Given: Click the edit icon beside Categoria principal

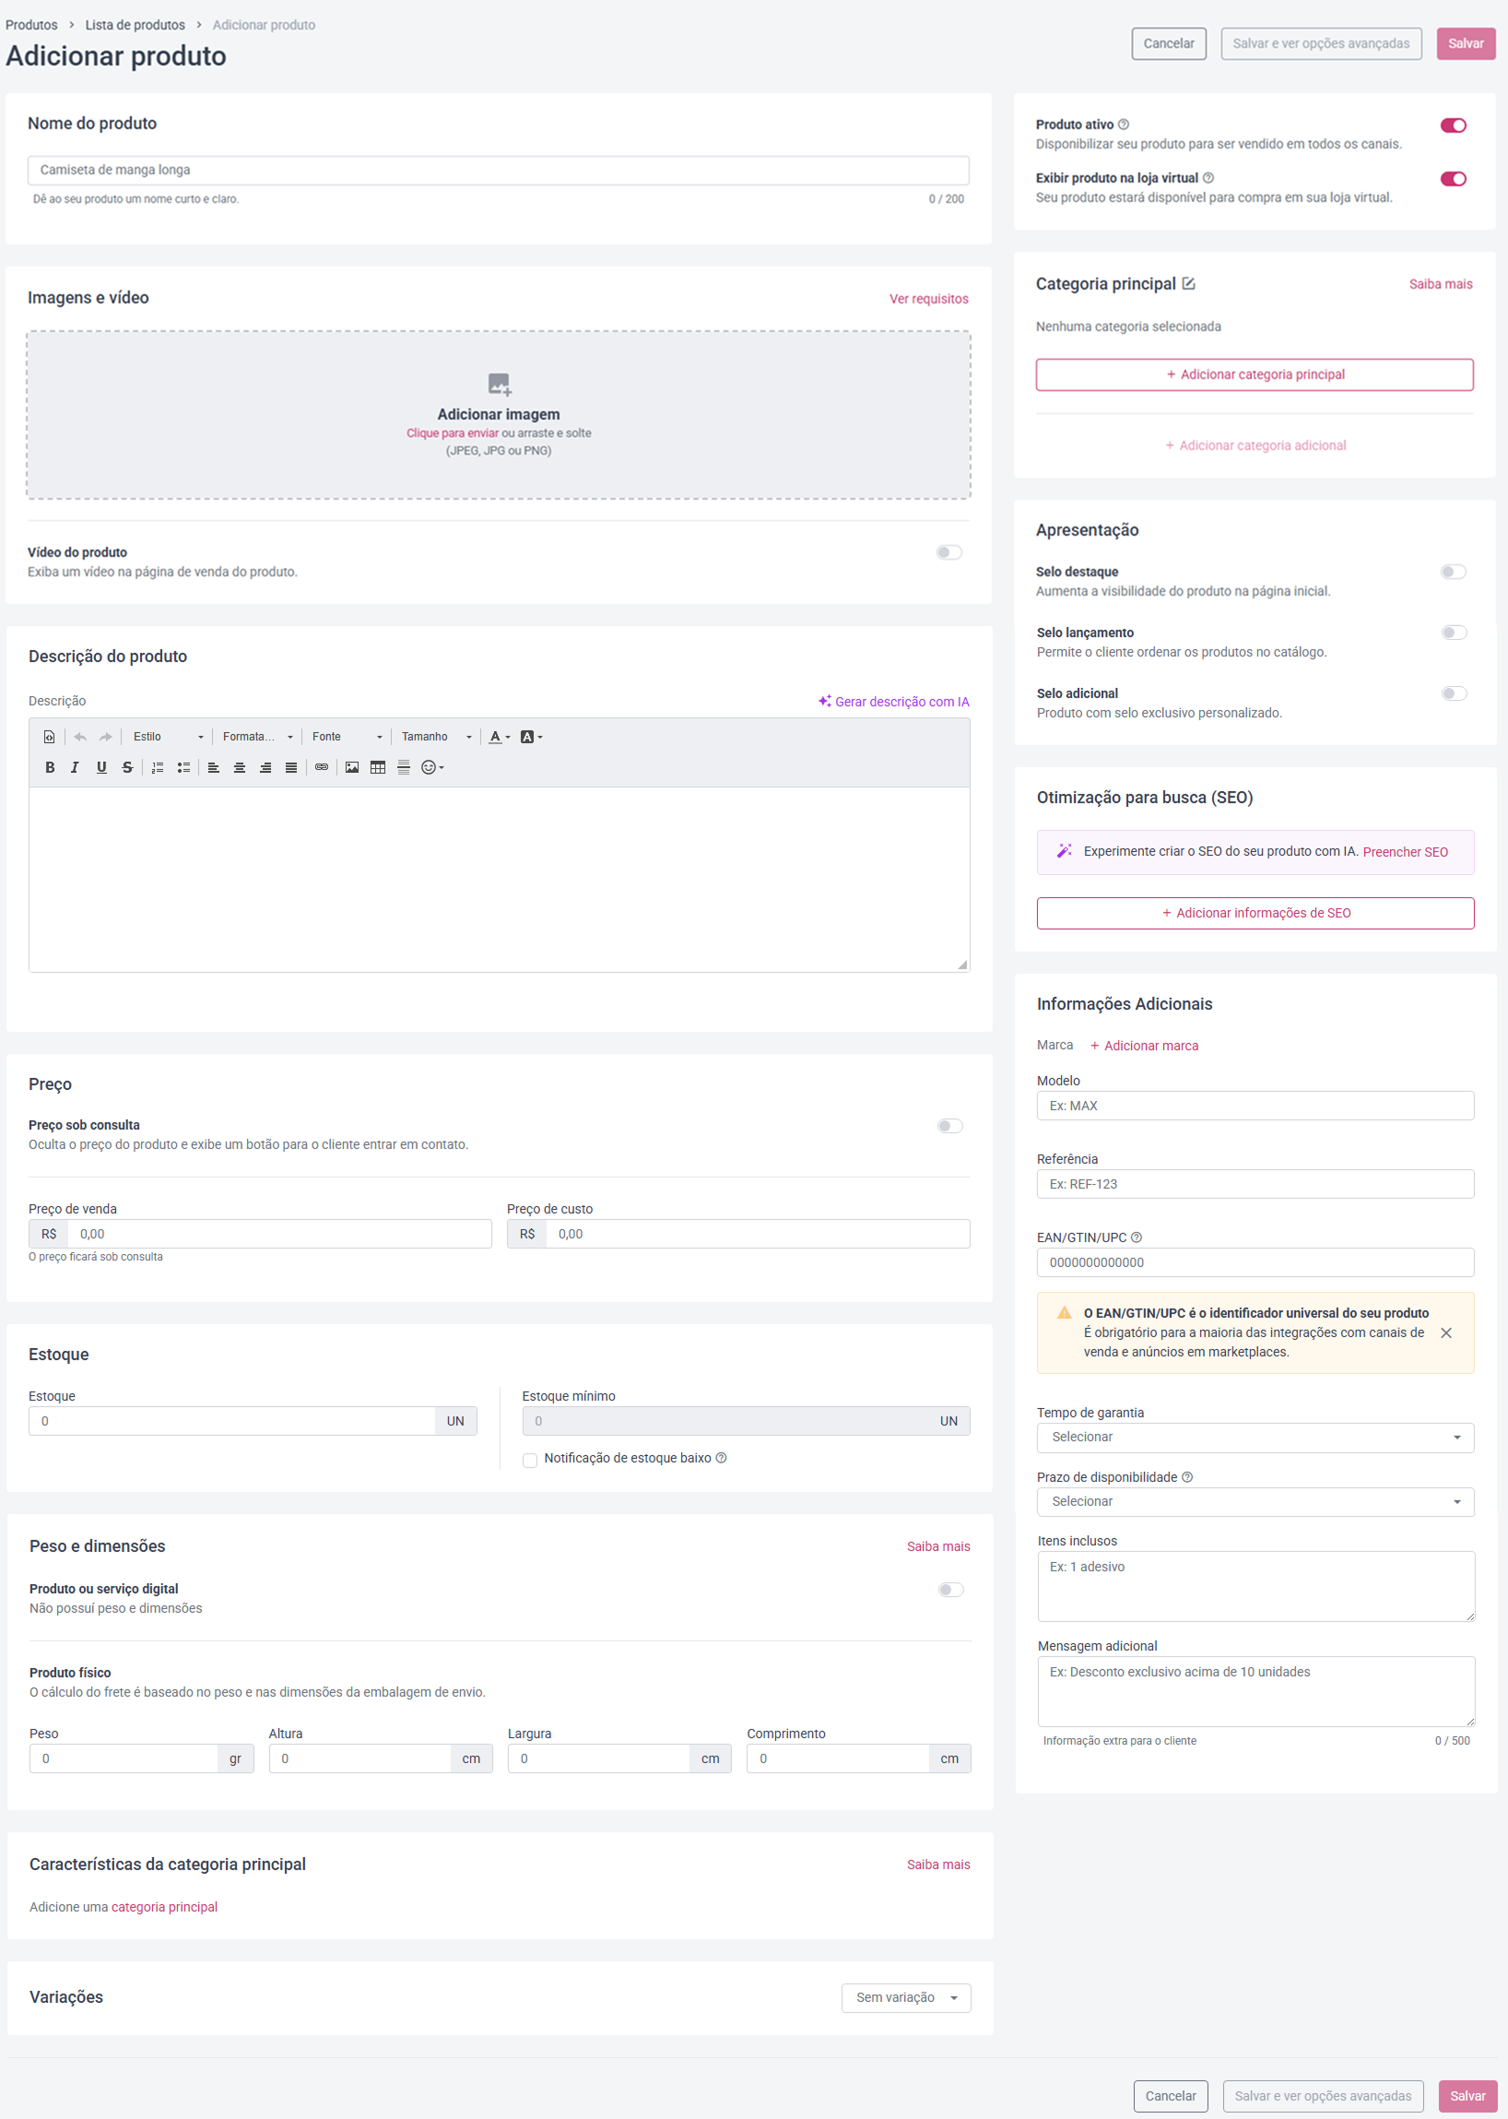Looking at the screenshot, I should [x=1188, y=284].
